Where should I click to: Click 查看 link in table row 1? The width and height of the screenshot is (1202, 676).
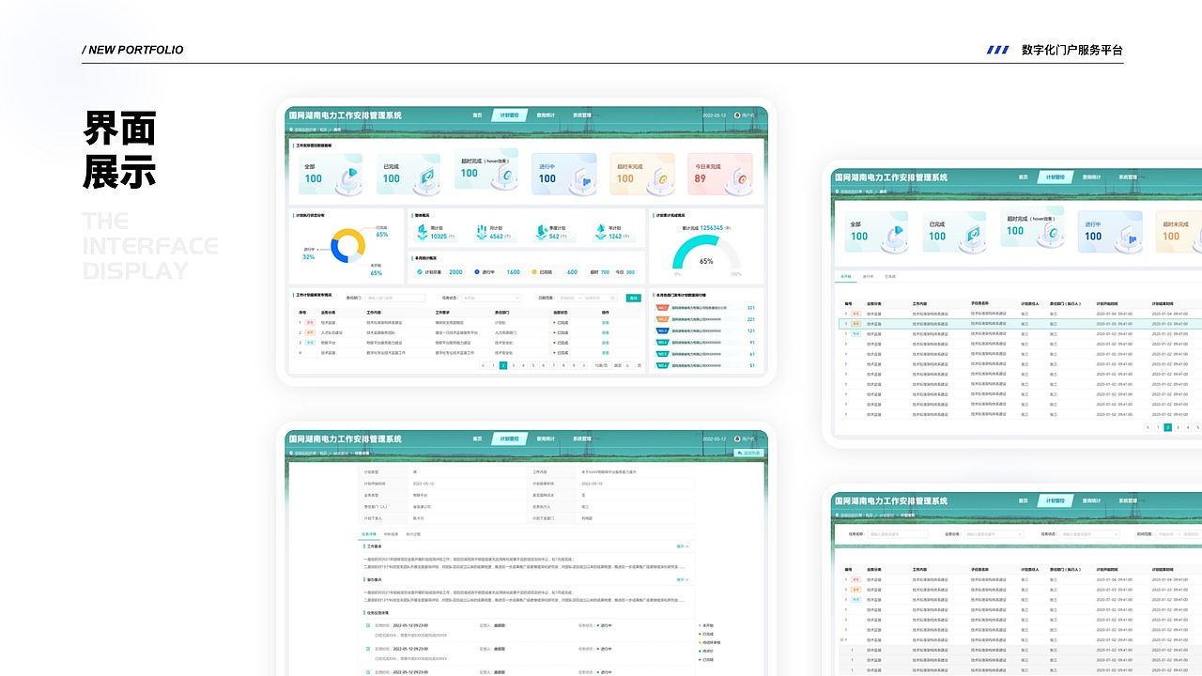click(606, 322)
